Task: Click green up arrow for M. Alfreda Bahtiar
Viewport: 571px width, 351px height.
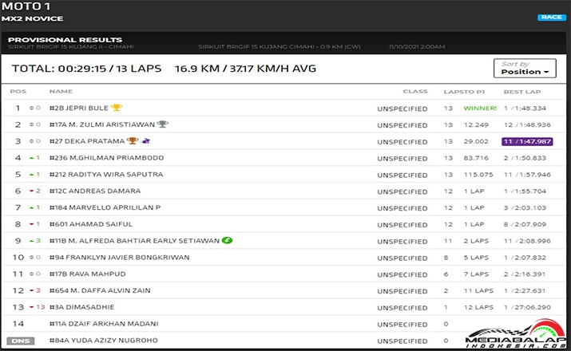Action: coord(32,241)
